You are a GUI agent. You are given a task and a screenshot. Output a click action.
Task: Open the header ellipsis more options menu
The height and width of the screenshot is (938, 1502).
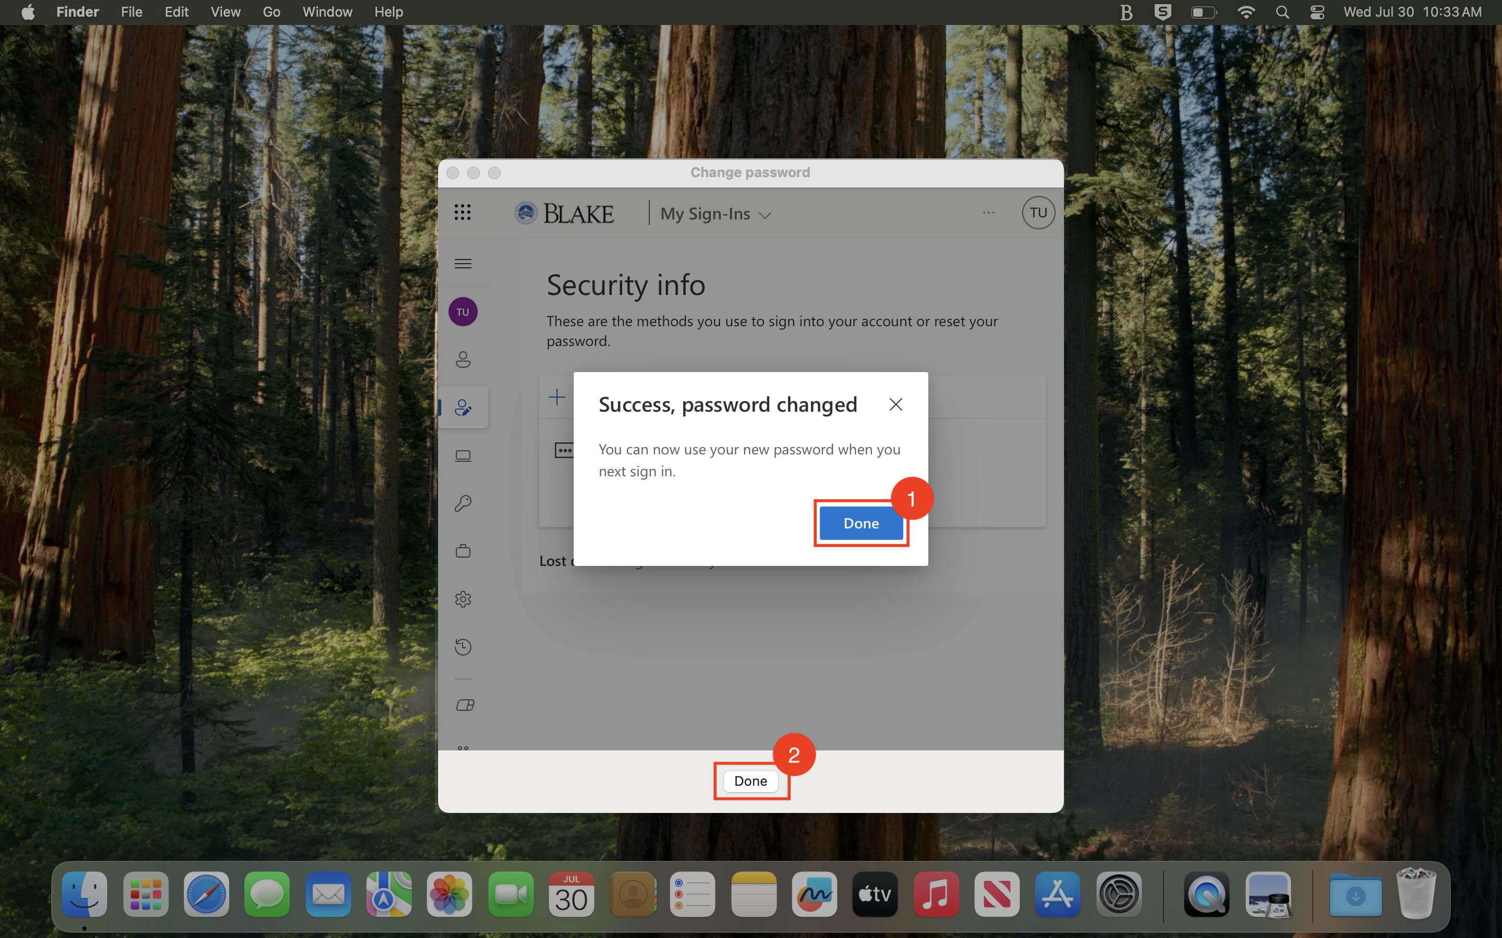coord(989,213)
